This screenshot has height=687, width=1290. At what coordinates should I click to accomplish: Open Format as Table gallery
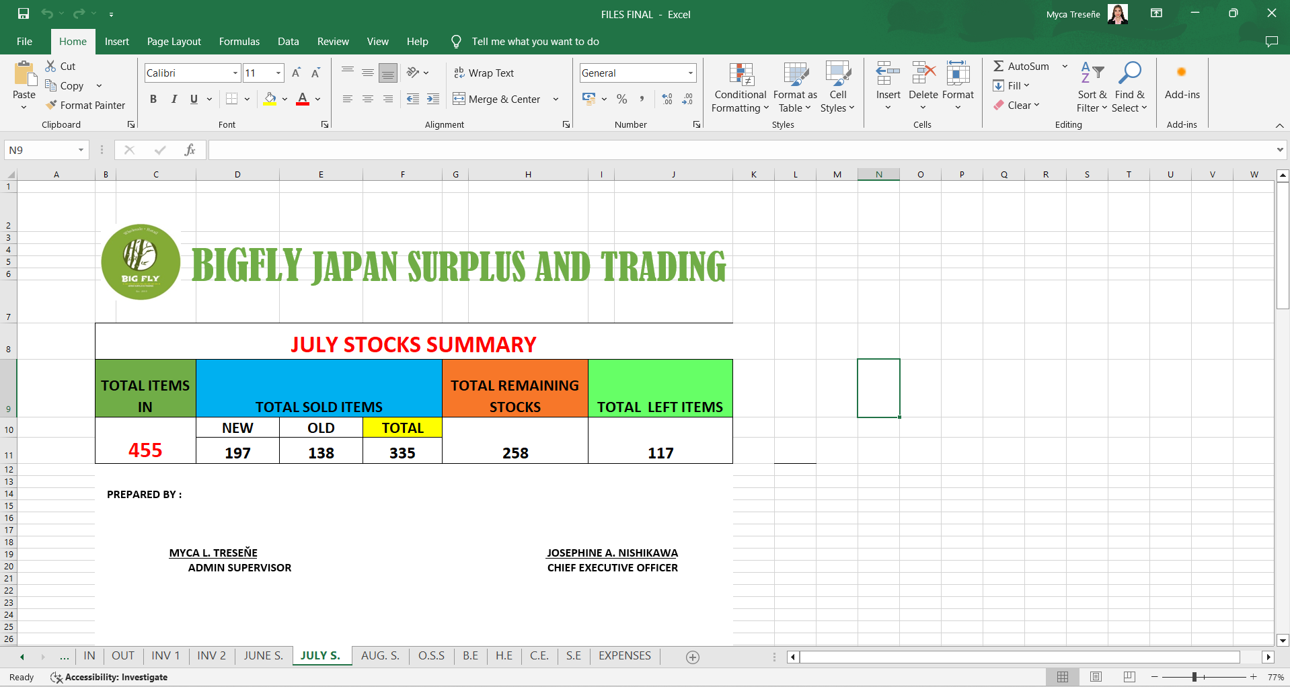point(795,87)
